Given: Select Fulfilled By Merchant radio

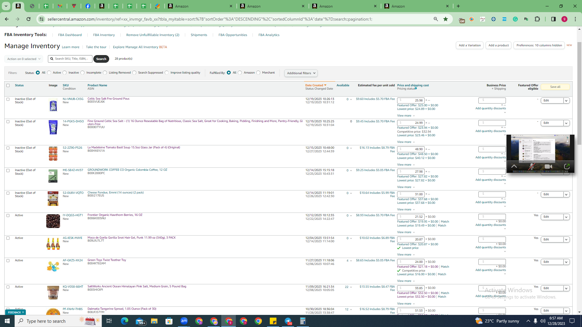Looking at the screenshot, I should pos(258,73).
